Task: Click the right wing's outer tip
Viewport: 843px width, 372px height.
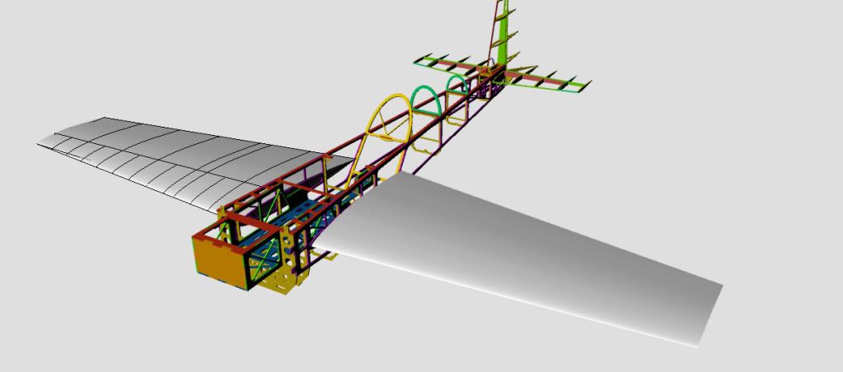Action: 707,313
